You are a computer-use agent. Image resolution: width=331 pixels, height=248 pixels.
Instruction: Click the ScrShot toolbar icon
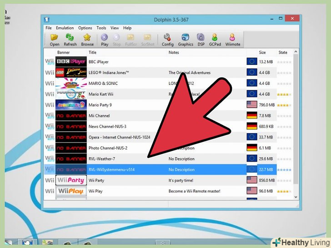(147, 37)
